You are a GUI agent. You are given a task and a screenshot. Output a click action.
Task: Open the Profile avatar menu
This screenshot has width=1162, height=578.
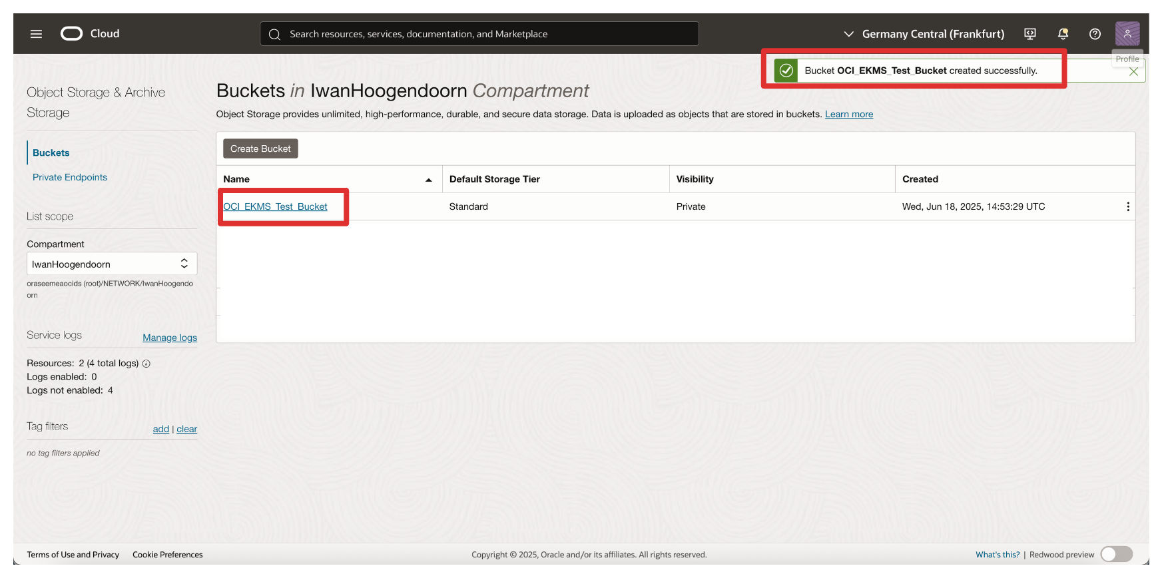(x=1127, y=33)
